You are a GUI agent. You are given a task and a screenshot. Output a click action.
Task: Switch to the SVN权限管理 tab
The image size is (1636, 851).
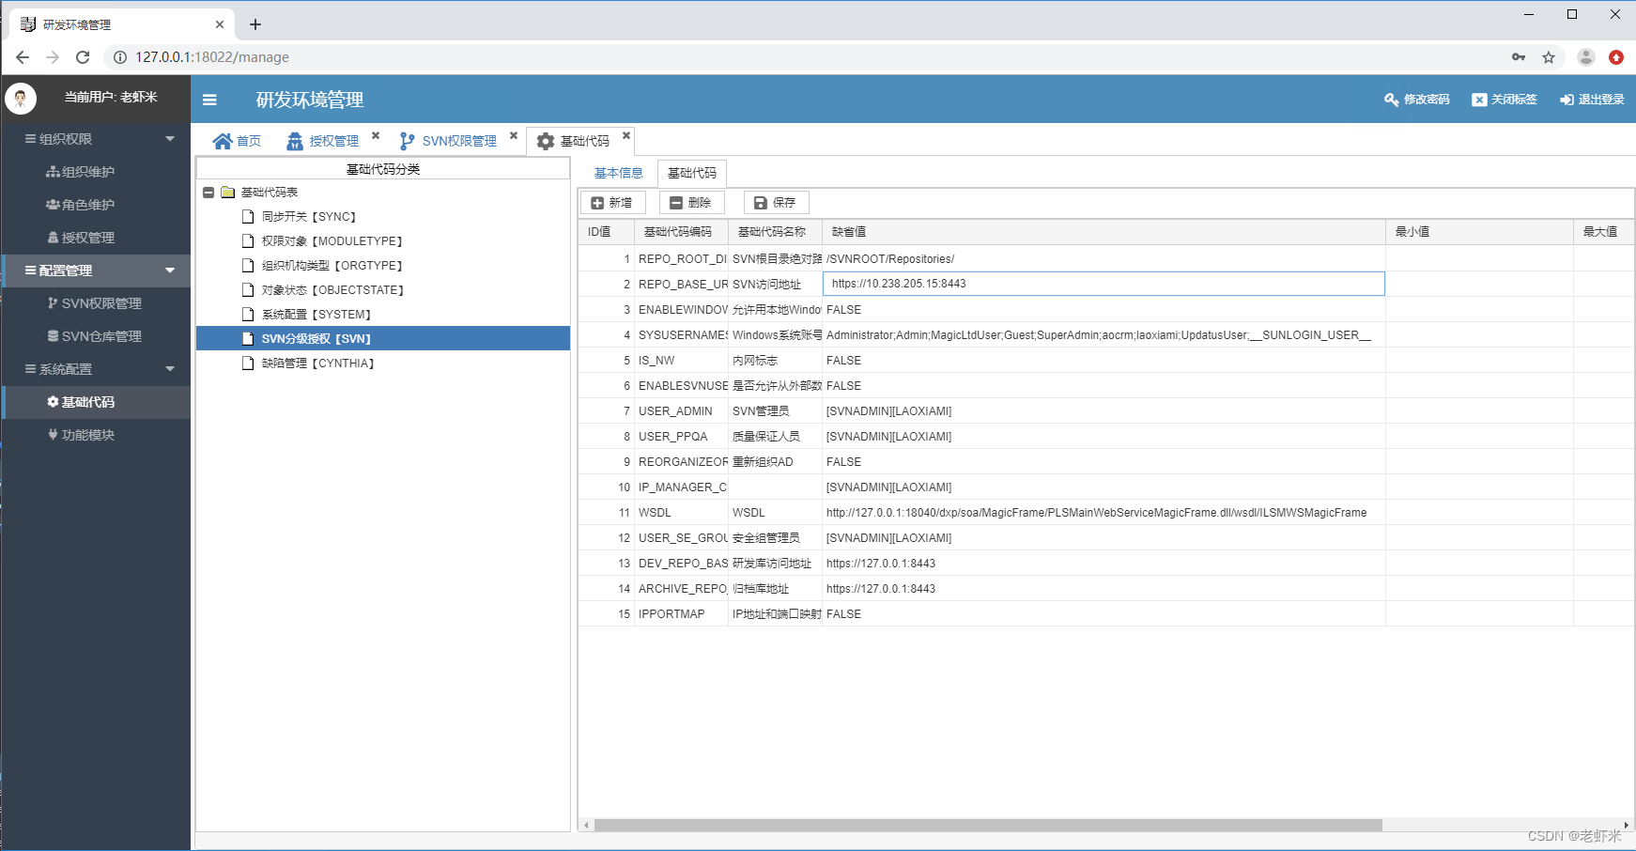coord(448,141)
